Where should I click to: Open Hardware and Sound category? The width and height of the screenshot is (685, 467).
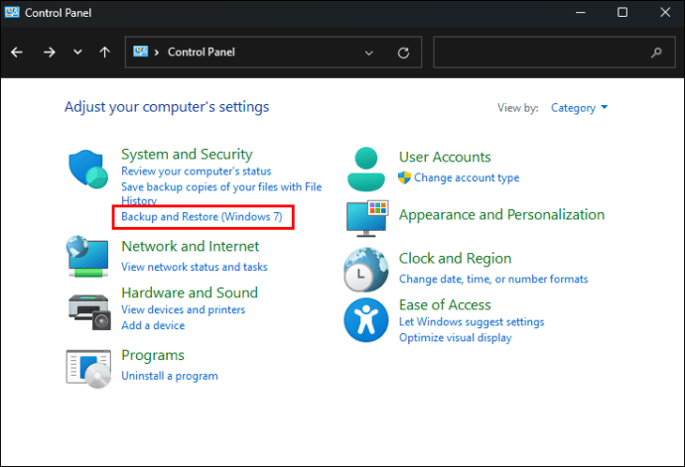tap(190, 292)
